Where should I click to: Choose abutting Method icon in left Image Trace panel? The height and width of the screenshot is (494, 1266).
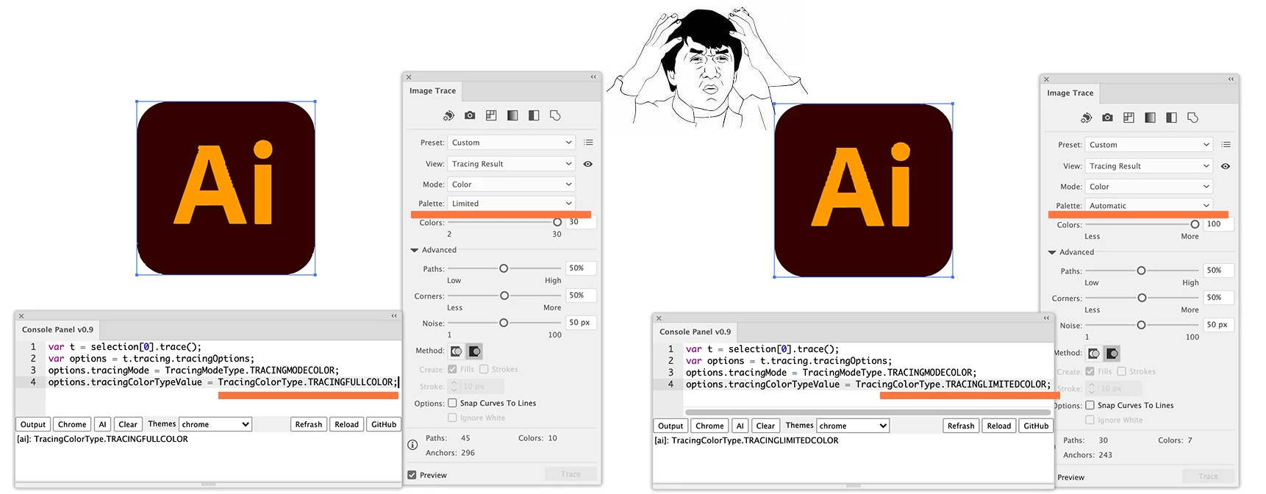point(457,351)
